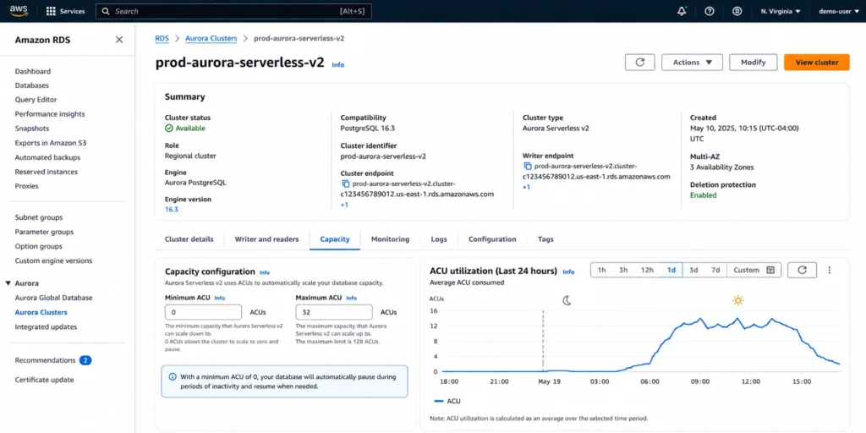Copy the Cluster endpoint with copy icon
The width and height of the screenshot is (866, 433).
point(346,184)
